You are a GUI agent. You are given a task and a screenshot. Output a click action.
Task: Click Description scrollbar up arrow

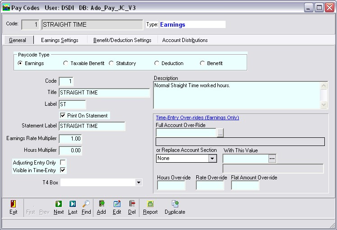click(323, 85)
